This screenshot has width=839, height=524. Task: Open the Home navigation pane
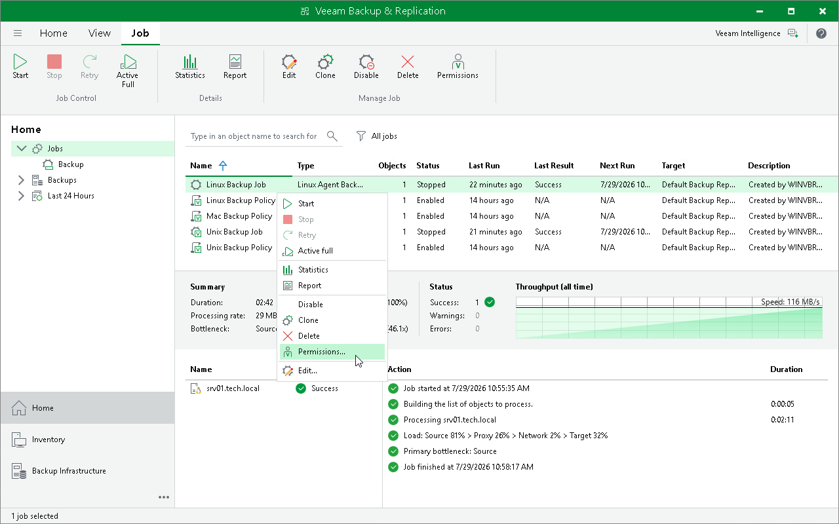click(x=88, y=407)
